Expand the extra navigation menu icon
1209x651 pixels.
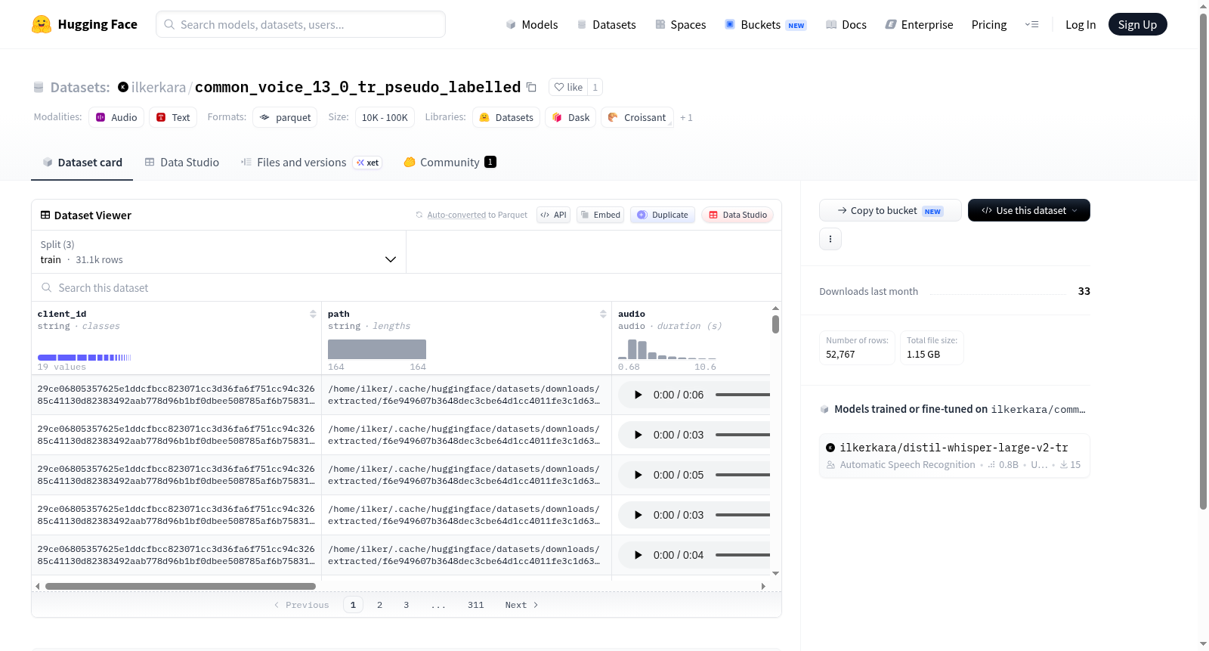tap(1031, 24)
